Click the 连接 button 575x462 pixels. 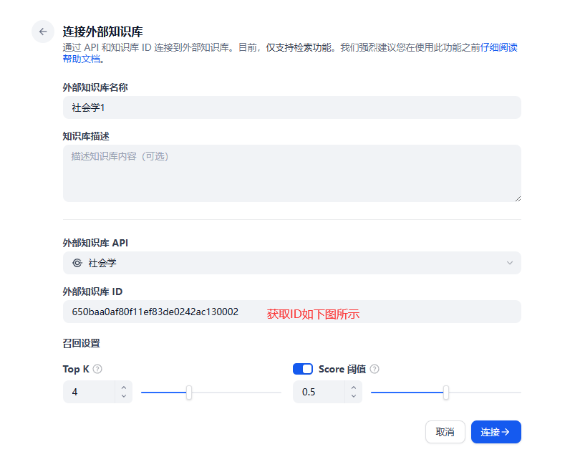click(496, 432)
